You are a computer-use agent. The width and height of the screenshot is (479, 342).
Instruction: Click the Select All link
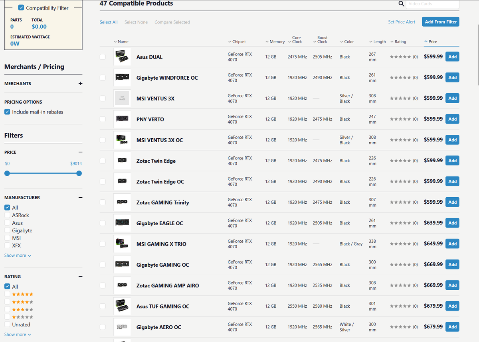[109, 22]
